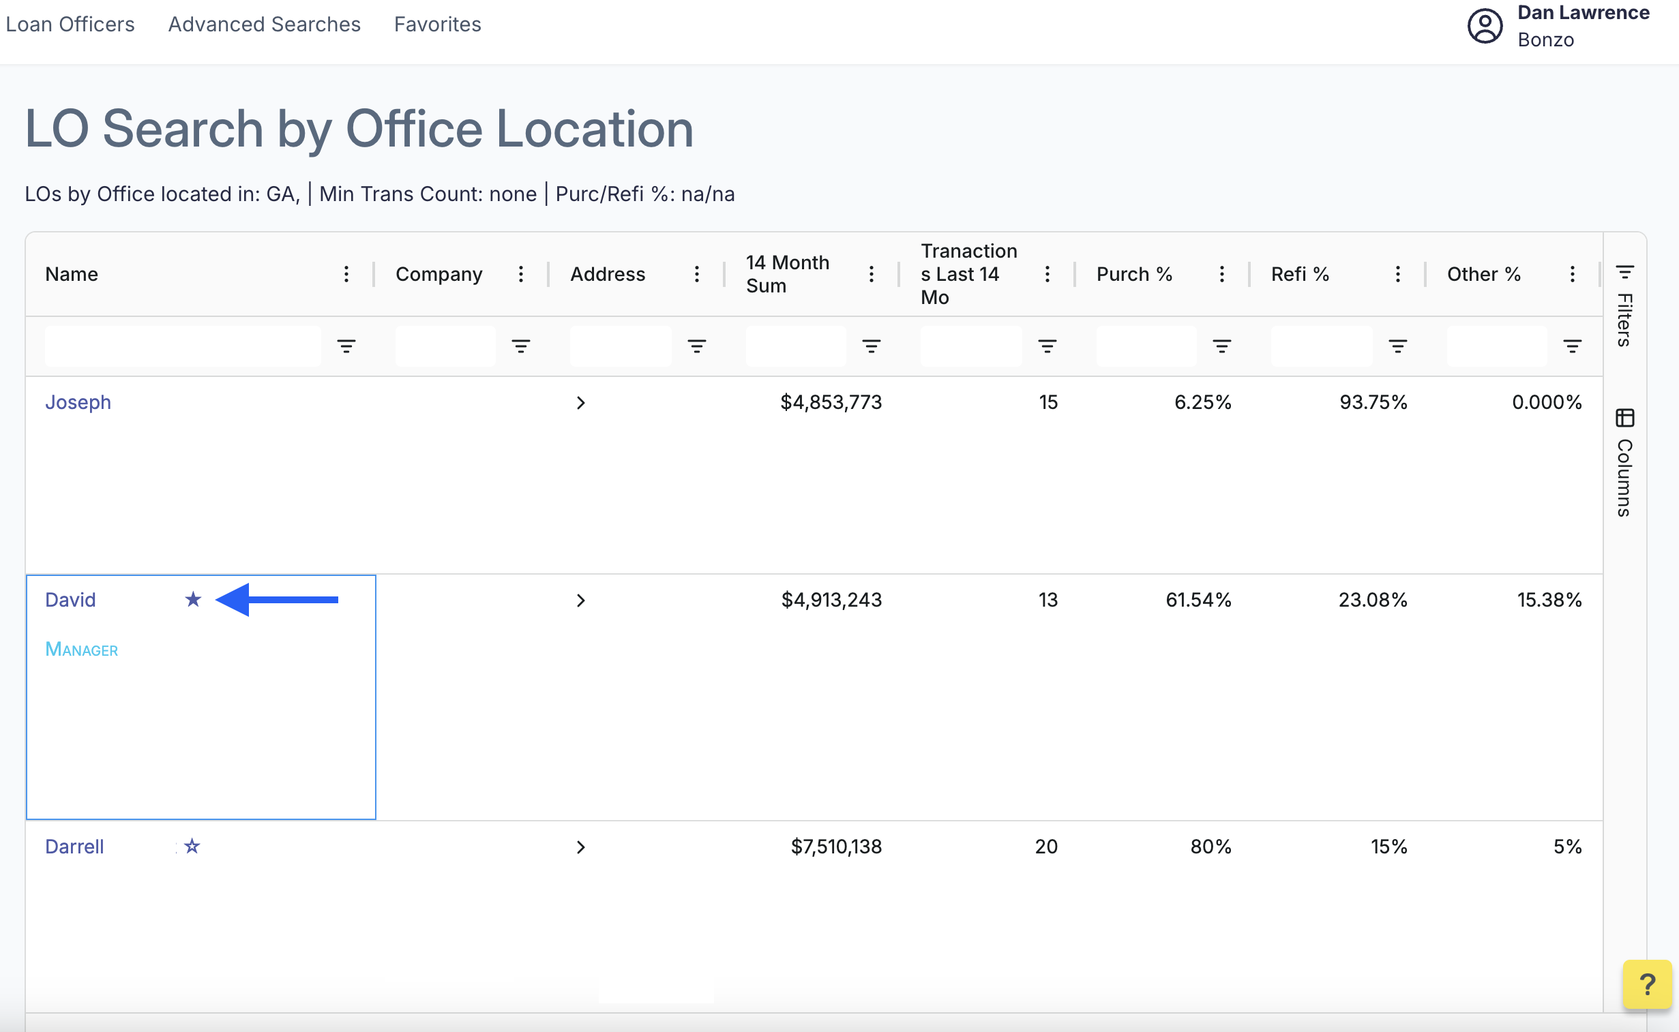1679x1032 pixels.
Task: Open the Other % column menu
Action: tap(1573, 275)
